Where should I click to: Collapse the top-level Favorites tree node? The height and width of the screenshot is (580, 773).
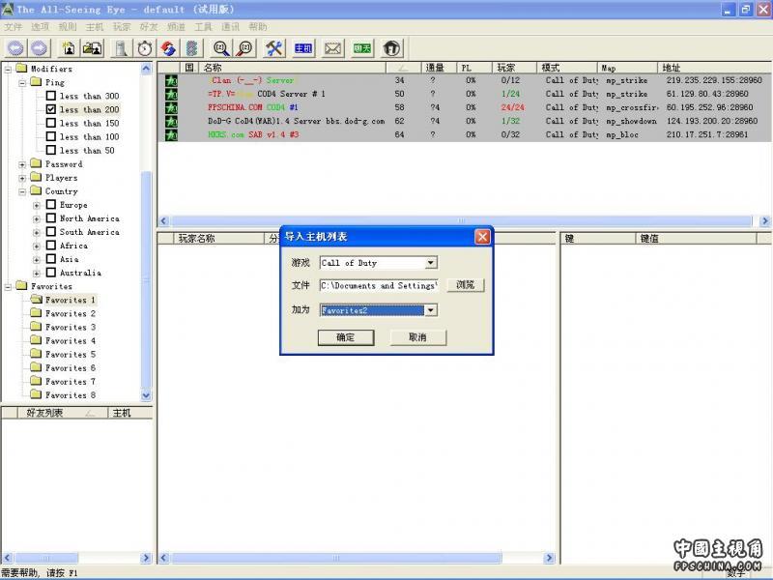pos(8,286)
